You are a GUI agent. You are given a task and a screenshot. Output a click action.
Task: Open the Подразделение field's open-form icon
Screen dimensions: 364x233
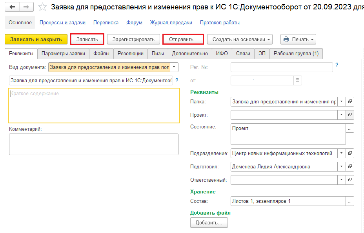point(350,153)
